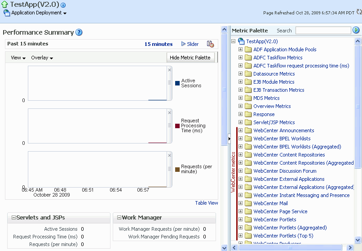Expand the WebCenter Mail folder

[240, 203]
